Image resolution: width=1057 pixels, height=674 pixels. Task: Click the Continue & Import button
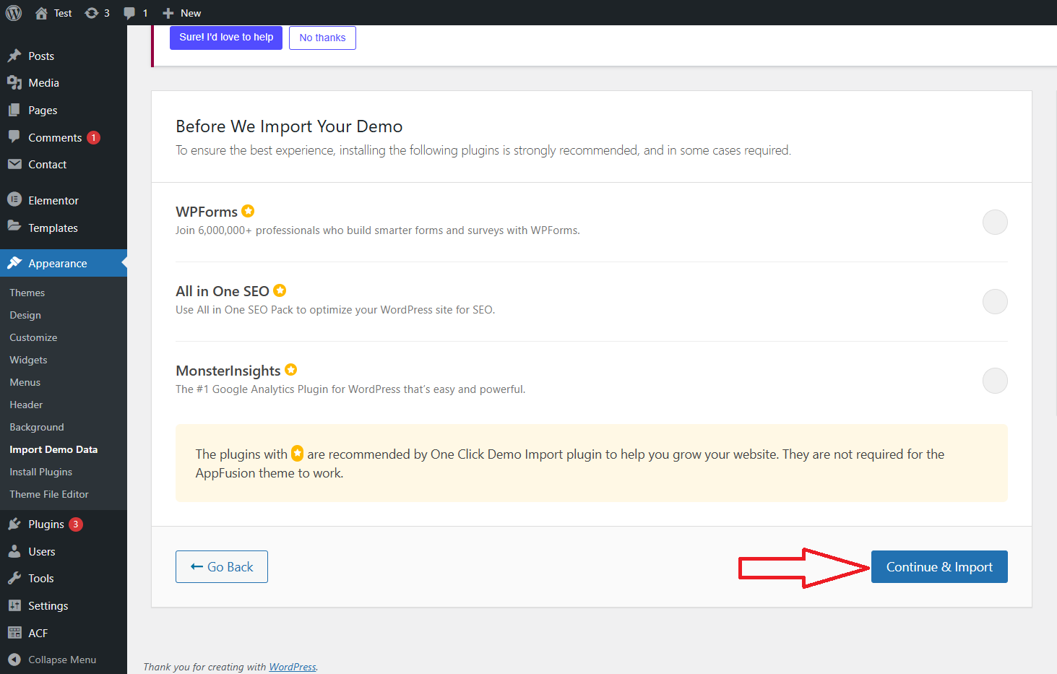click(939, 567)
